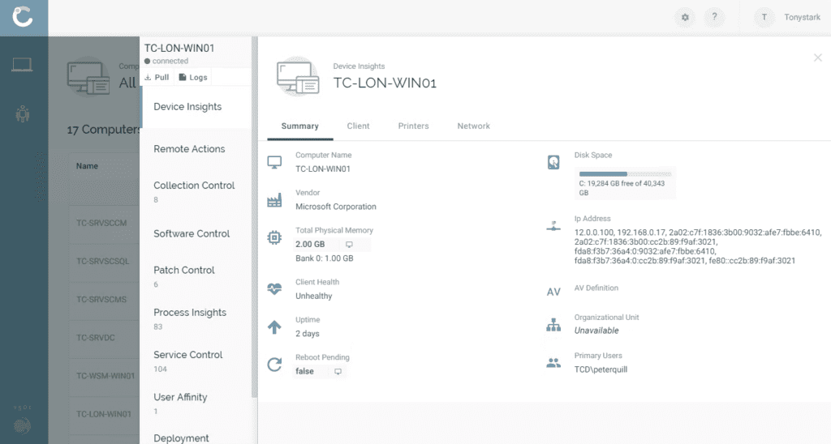Click the monitor icon beside Reboot Pending false
Image resolution: width=831 pixels, height=444 pixels.
click(338, 372)
